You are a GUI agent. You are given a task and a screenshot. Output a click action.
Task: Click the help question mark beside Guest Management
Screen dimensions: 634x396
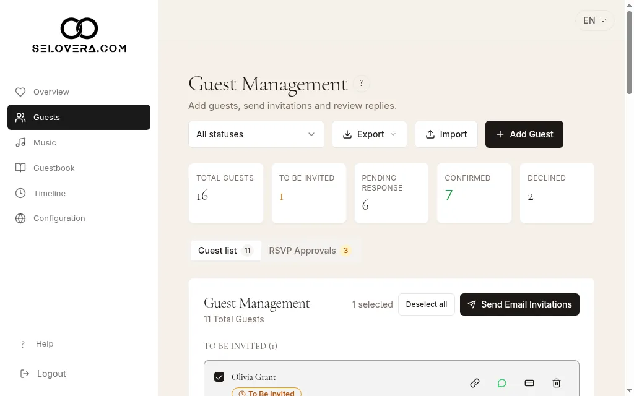(361, 84)
